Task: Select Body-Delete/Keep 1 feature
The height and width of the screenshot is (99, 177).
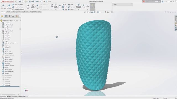Action: (8, 71)
